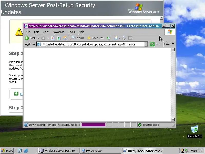
Task: Click the IE icon in title bar
Action: click(26, 26)
